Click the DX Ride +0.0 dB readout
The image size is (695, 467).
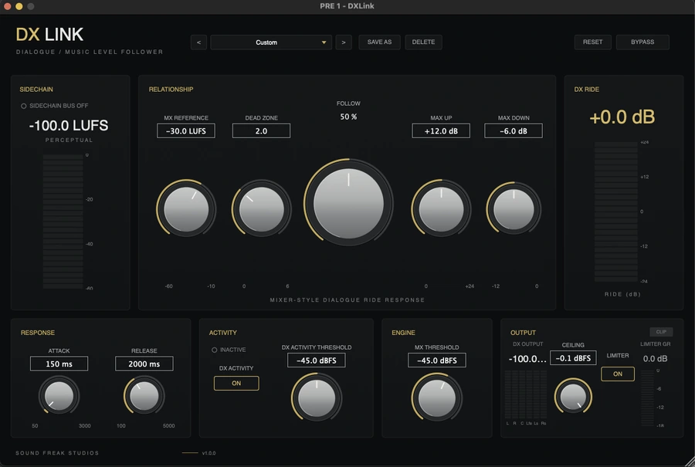pos(622,117)
